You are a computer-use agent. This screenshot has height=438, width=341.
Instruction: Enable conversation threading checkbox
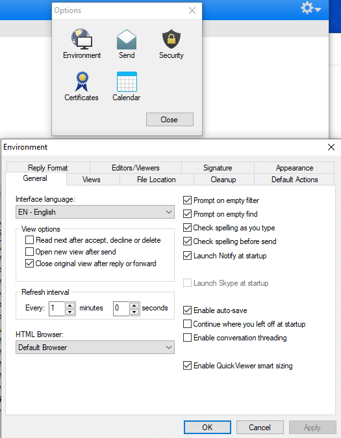pyautogui.click(x=187, y=337)
